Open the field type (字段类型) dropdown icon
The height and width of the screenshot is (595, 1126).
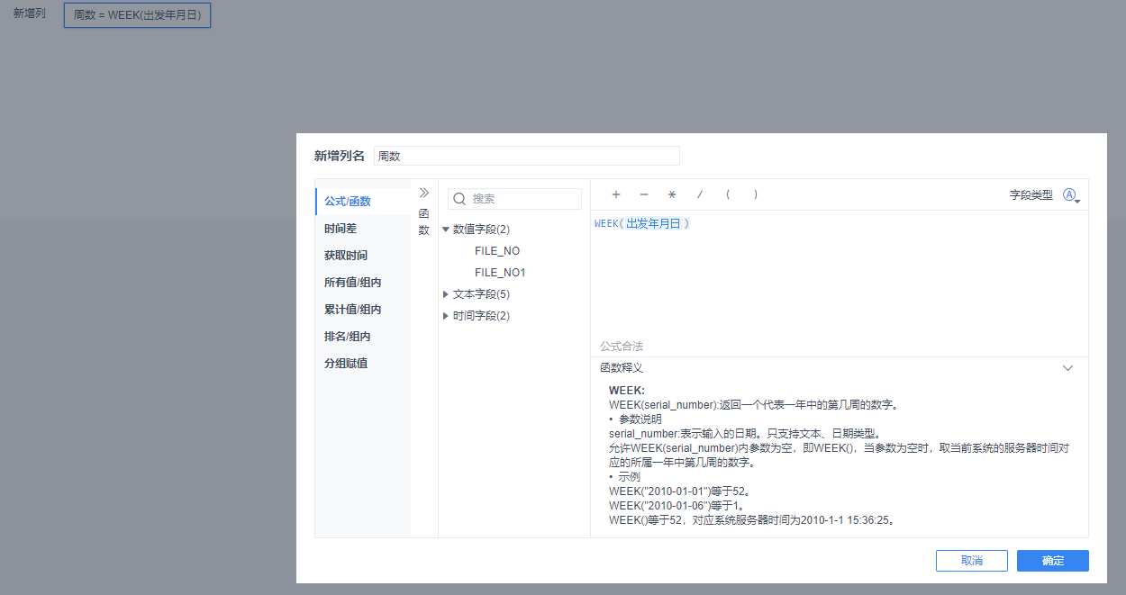click(1071, 194)
